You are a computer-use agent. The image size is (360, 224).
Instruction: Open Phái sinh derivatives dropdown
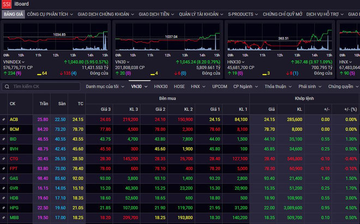[310, 87]
